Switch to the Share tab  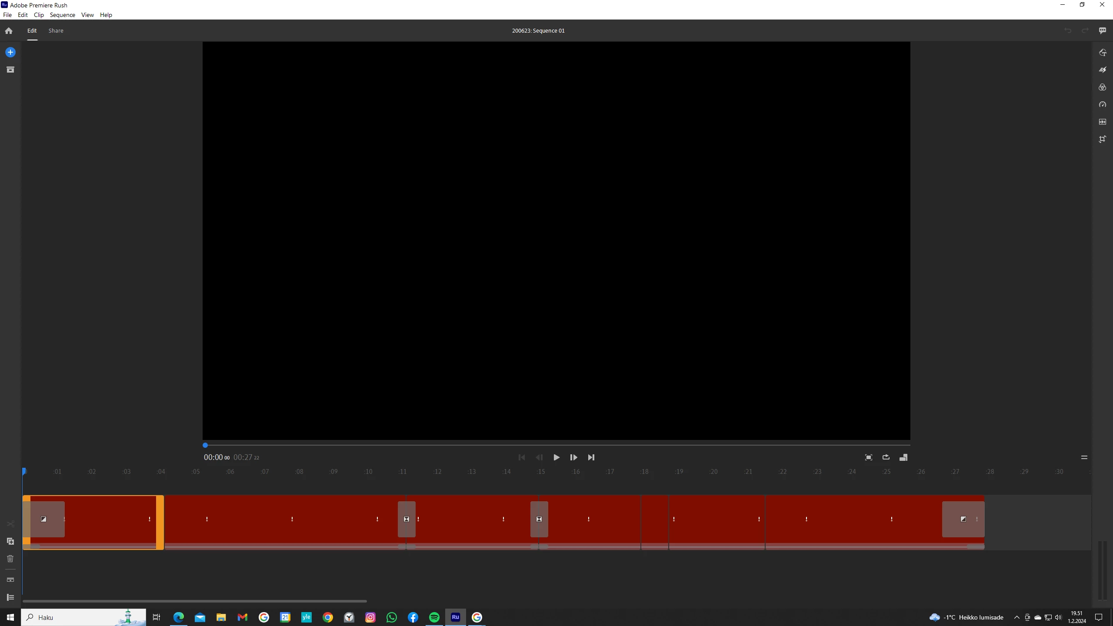pos(56,30)
